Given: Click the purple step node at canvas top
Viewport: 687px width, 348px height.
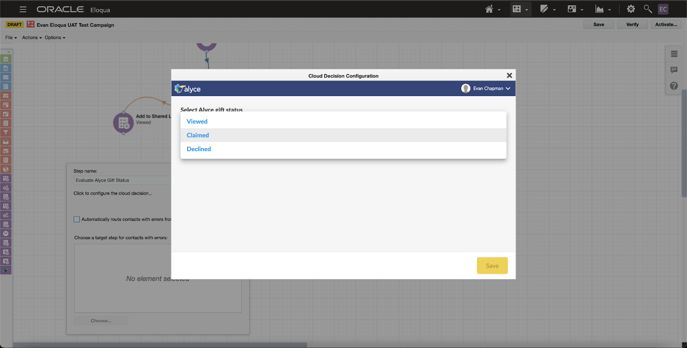Looking at the screenshot, I should (207, 46).
